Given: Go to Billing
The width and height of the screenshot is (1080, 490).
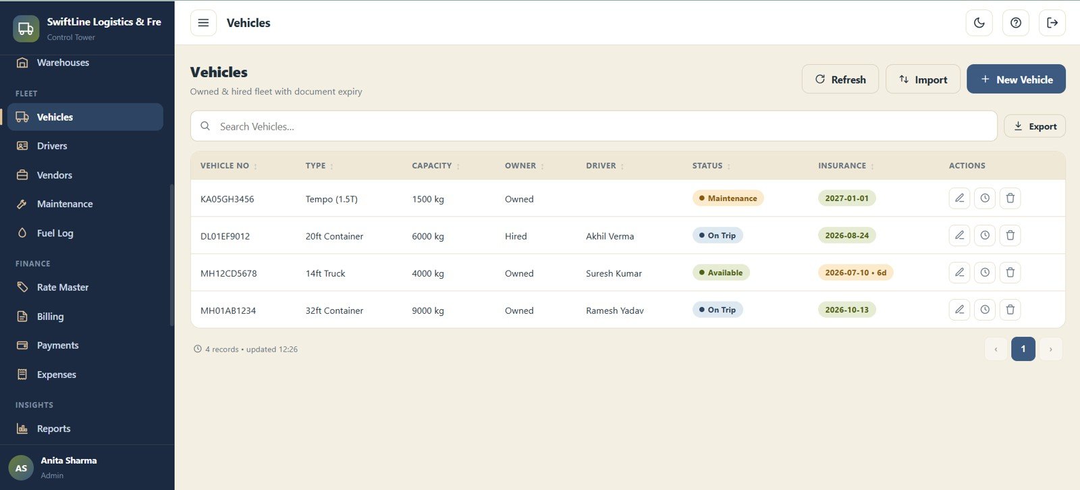Looking at the screenshot, I should [x=85, y=317].
